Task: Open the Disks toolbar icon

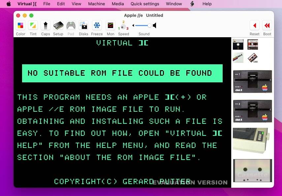Action: point(83,25)
